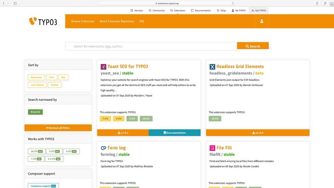The width and height of the screenshot is (334, 188).
Task: Download Yoast SEO v7.0.1
Action: (123, 133)
